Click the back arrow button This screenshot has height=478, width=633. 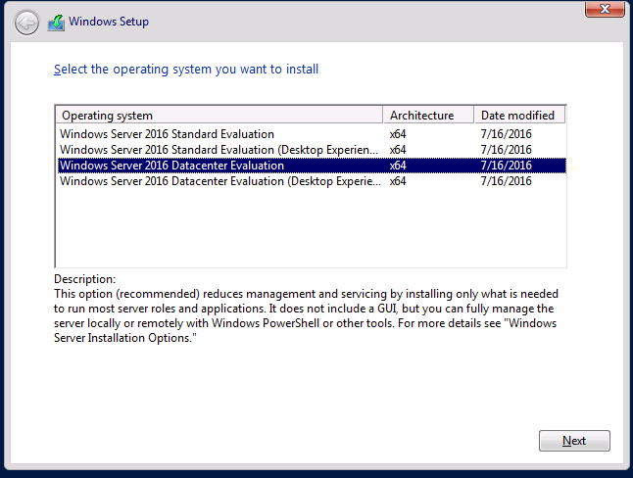[x=26, y=23]
